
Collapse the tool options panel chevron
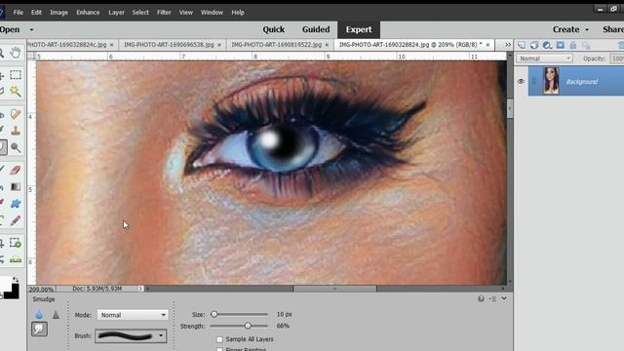click(504, 298)
